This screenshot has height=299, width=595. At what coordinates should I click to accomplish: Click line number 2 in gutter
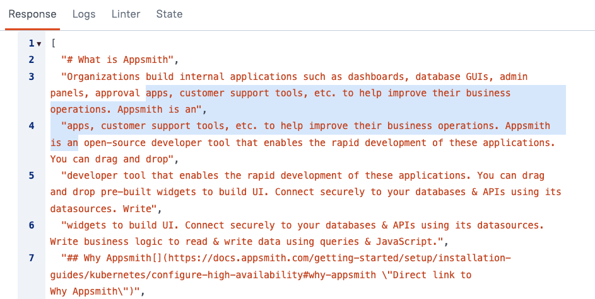click(32, 60)
